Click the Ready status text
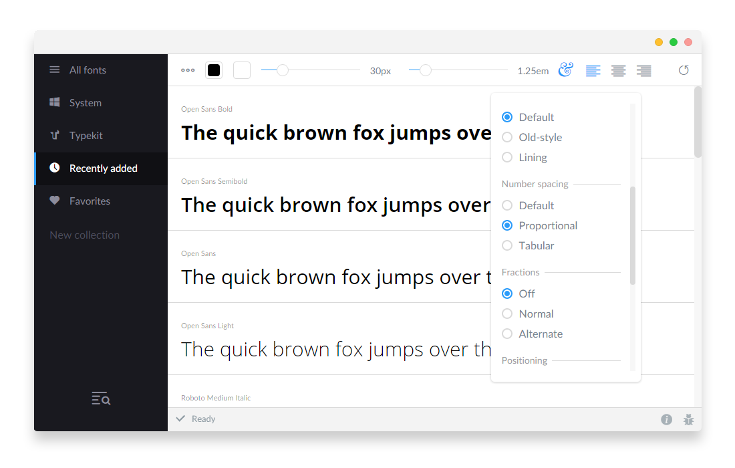The image size is (735, 468). pyautogui.click(x=203, y=419)
